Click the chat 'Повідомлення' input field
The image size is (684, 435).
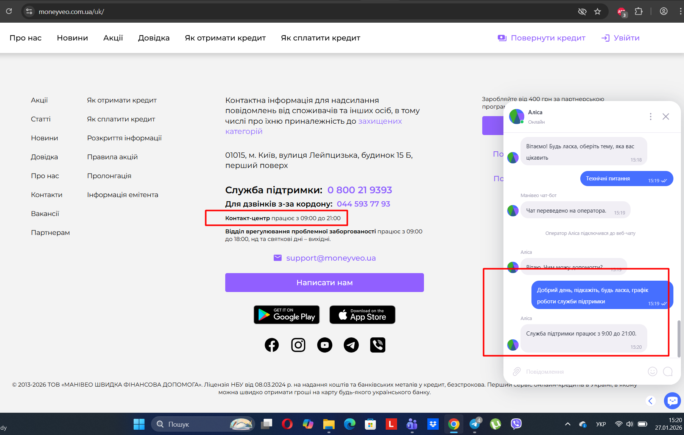pos(583,372)
